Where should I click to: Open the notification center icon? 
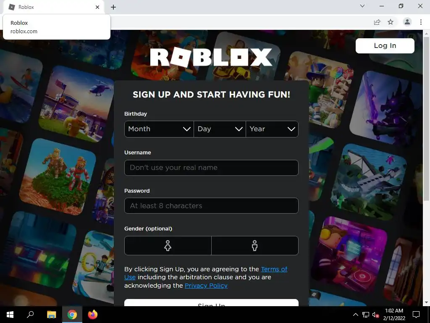(x=416, y=315)
